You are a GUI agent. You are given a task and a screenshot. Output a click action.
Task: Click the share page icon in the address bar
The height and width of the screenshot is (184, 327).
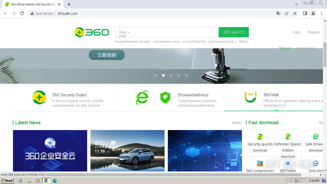tap(287, 13)
